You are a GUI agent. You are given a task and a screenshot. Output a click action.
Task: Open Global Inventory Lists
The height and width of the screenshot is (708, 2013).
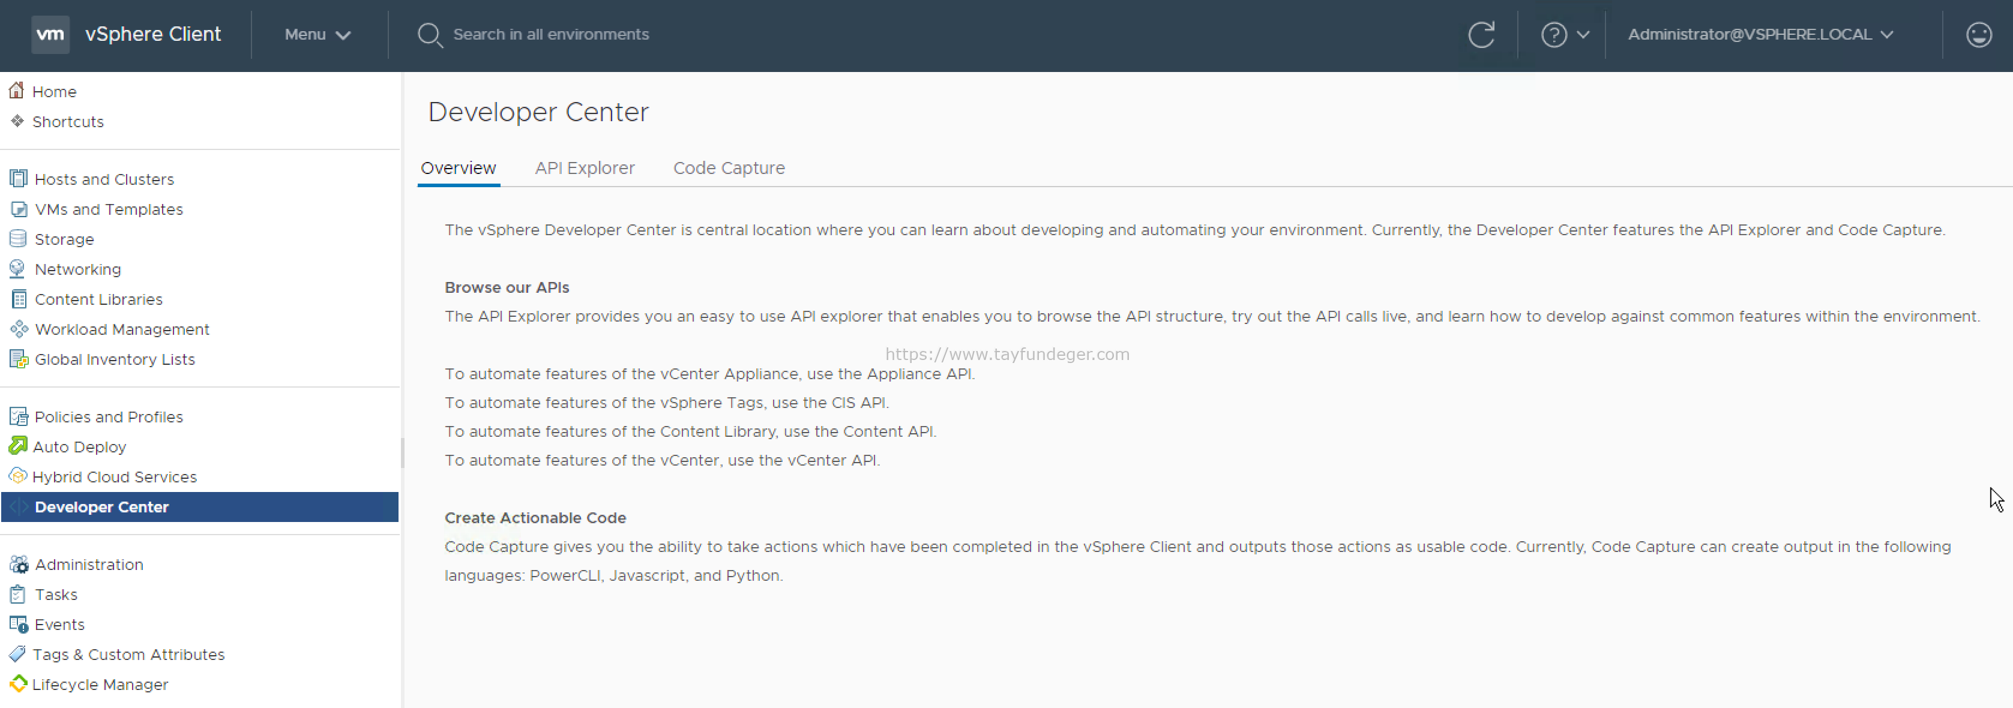tap(115, 359)
